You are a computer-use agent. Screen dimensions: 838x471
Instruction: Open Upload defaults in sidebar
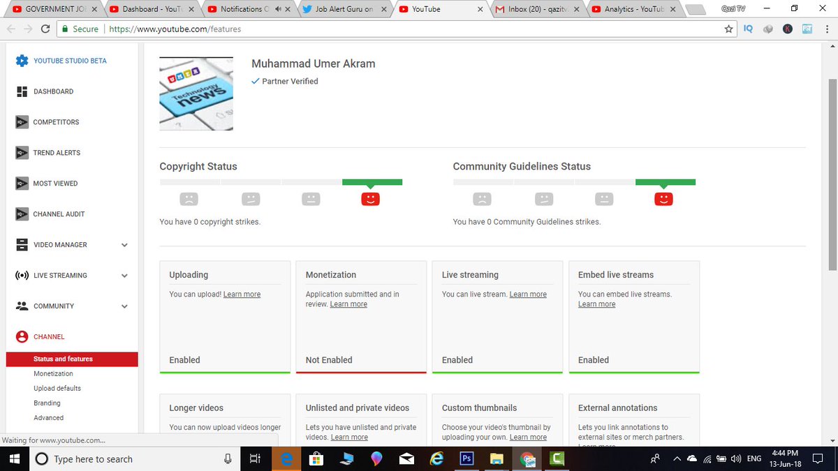[x=57, y=389]
